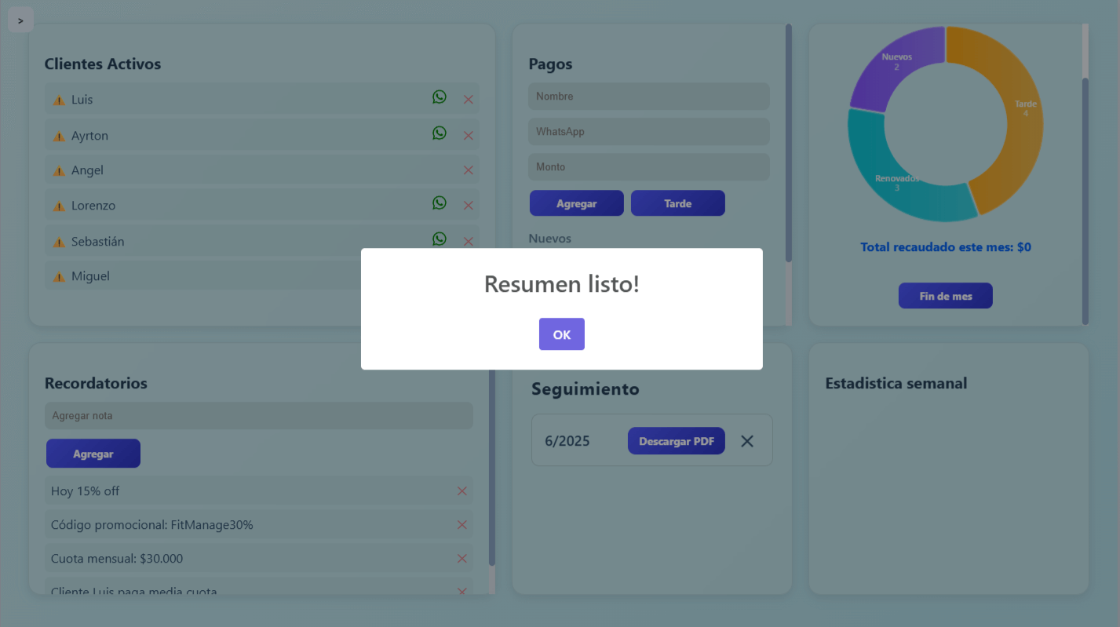Remove client Angel with red X
Screen dimensions: 1120x627
(x=469, y=170)
